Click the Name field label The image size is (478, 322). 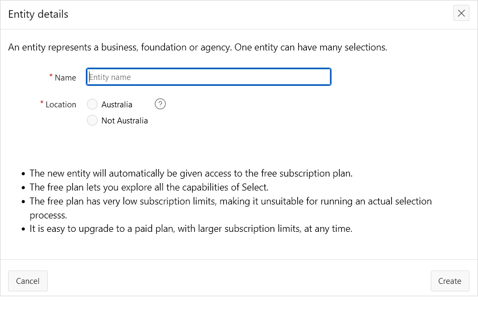65,77
